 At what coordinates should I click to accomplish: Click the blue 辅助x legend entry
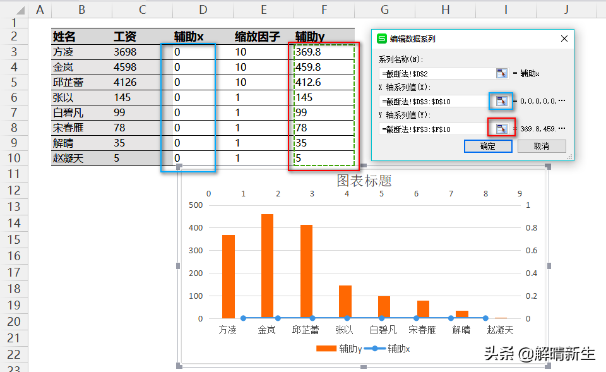387,349
